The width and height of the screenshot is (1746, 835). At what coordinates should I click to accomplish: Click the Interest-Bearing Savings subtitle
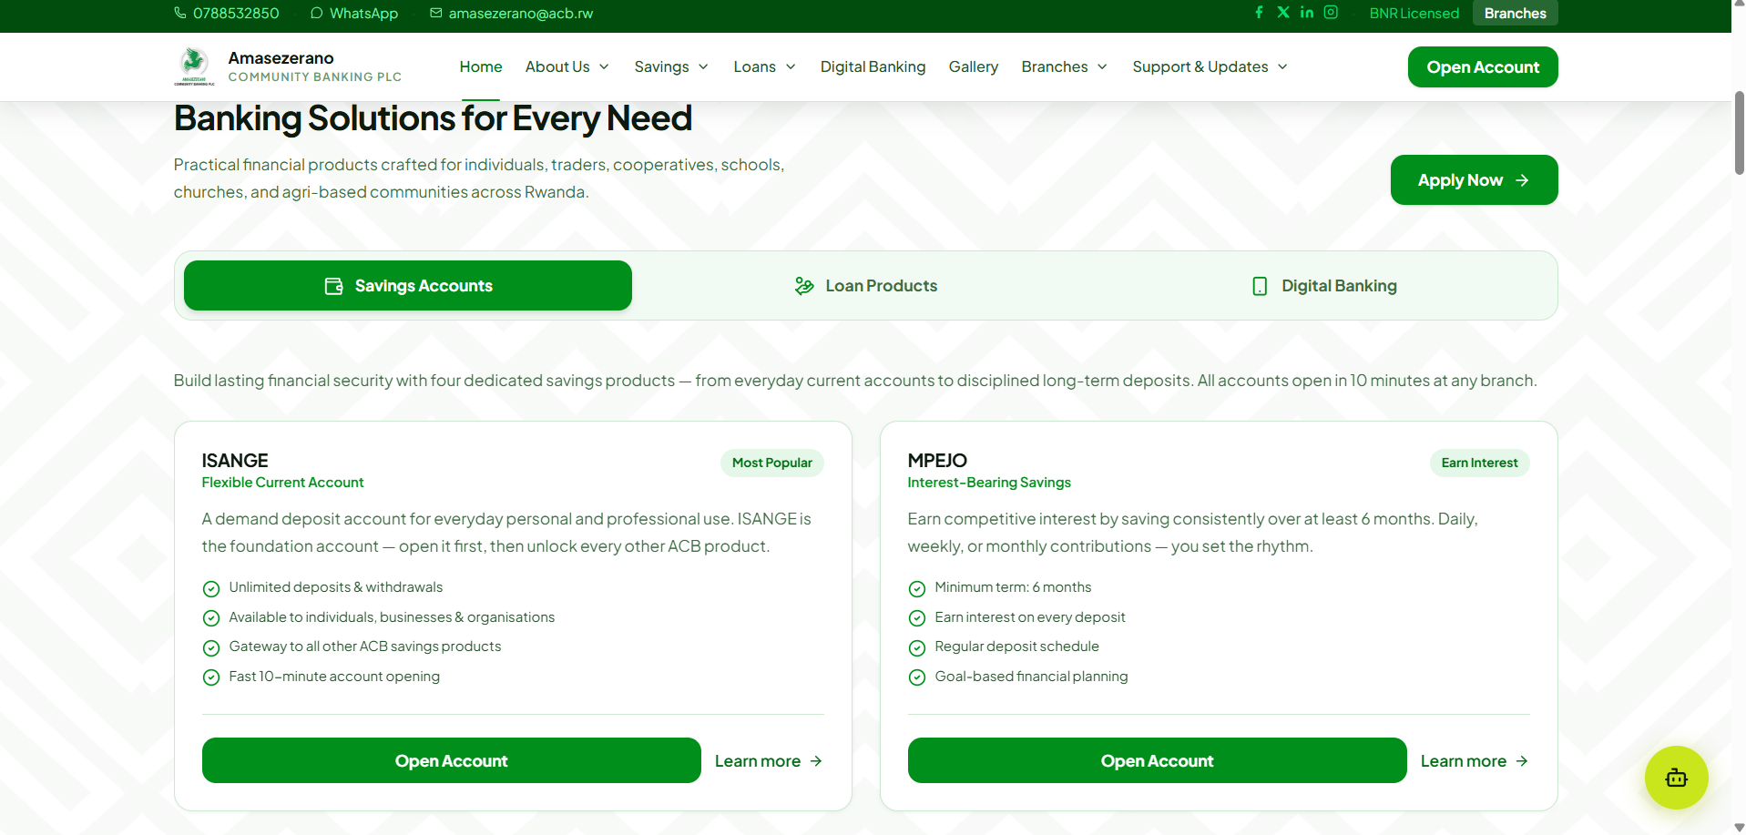(x=989, y=483)
